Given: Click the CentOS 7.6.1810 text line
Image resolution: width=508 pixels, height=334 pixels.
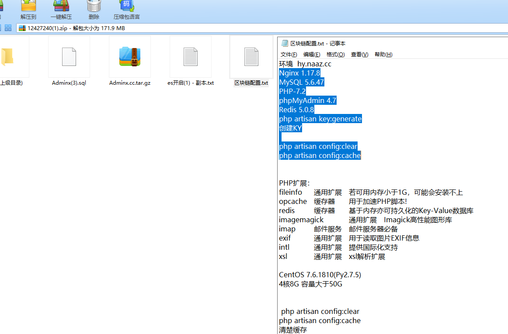Looking at the screenshot, I should click(x=320, y=275).
